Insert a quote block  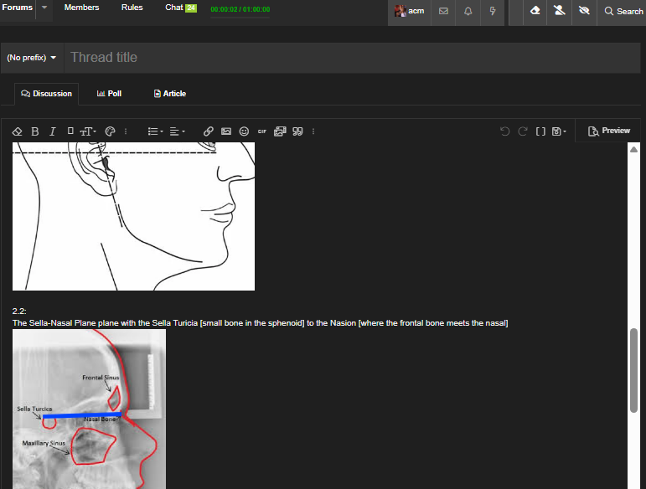[297, 131]
